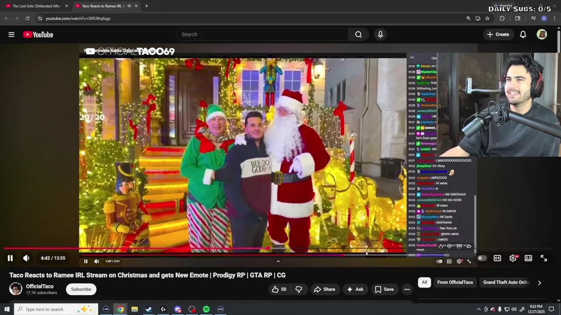
Task: Toggle closed captions on the video
Action: [x=497, y=258]
